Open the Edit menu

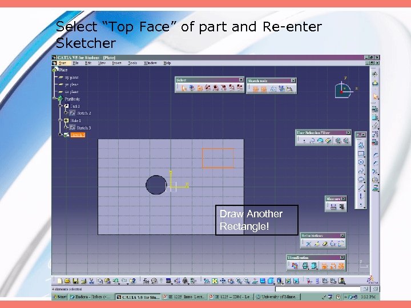[88, 63]
